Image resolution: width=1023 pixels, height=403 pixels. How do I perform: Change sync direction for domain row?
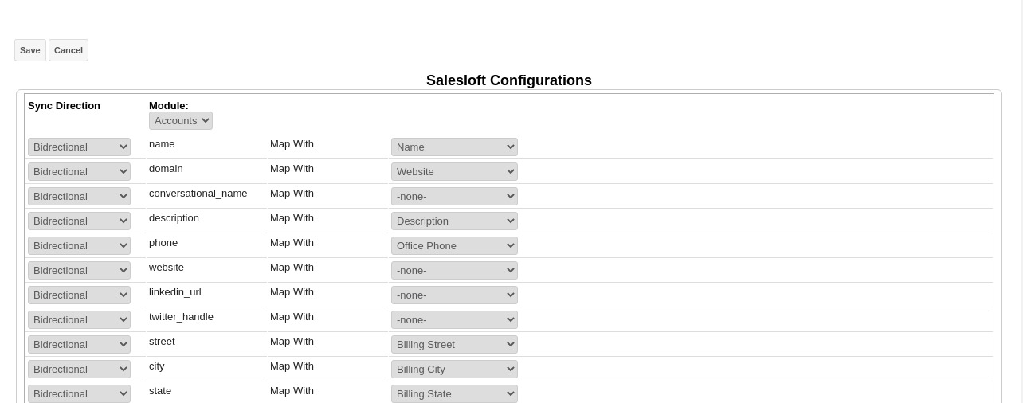click(x=79, y=172)
